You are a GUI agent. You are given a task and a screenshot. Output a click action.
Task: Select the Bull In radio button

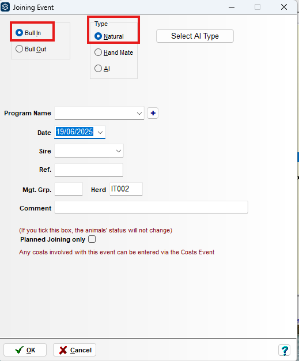(x=20, y=33)
